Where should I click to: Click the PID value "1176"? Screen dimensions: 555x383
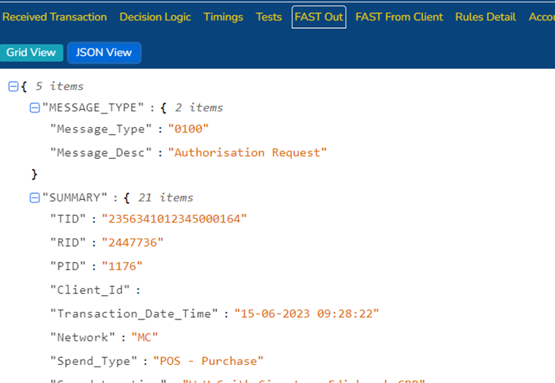pos(122,266)
